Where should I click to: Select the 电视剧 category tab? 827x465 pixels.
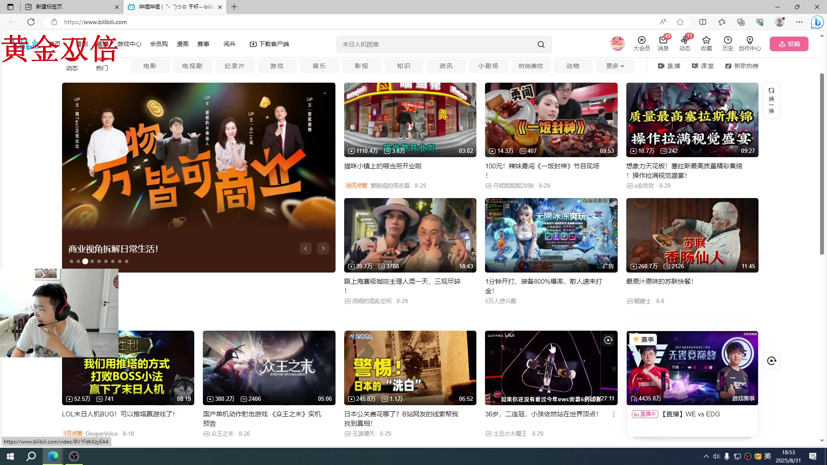(192, 66)
